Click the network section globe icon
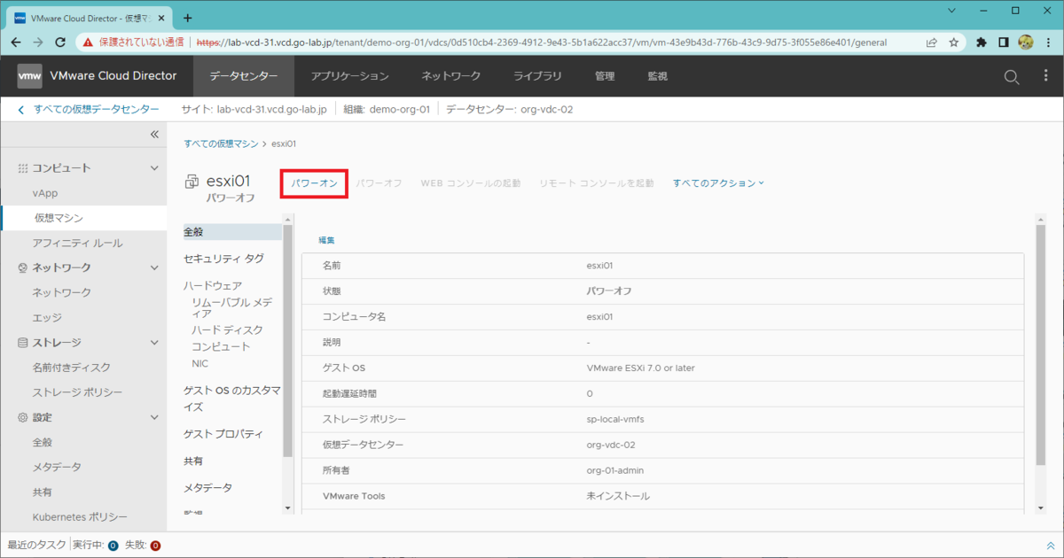 23,267
